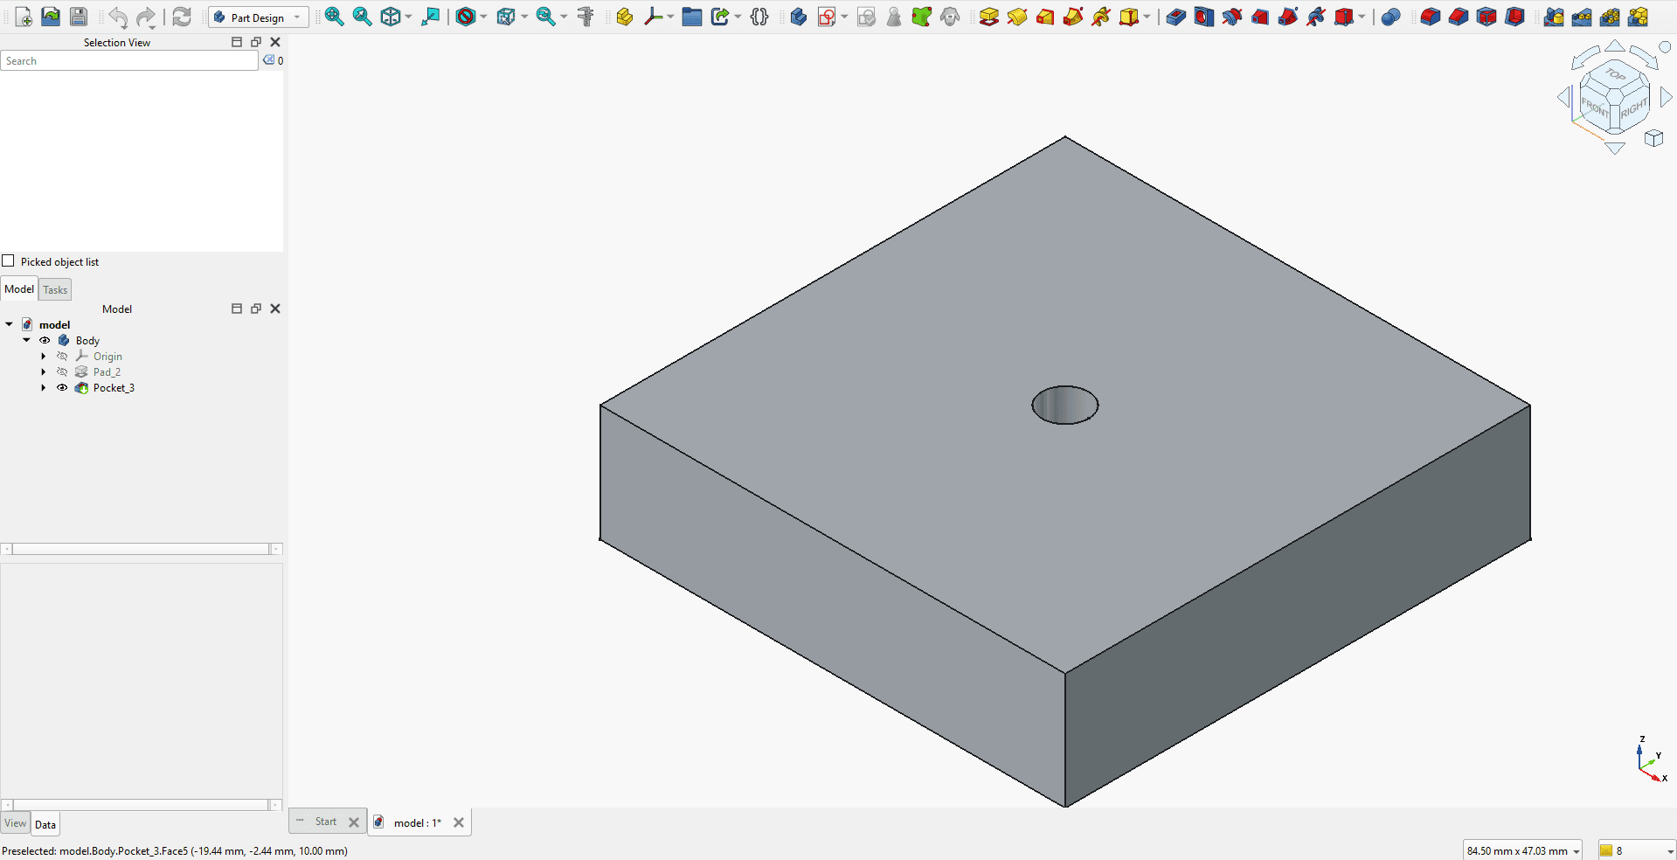1677x860 pixels.
Task: Select the Subtractive Loft tool
Action: pyautogui.click(x=1259, y=17)
